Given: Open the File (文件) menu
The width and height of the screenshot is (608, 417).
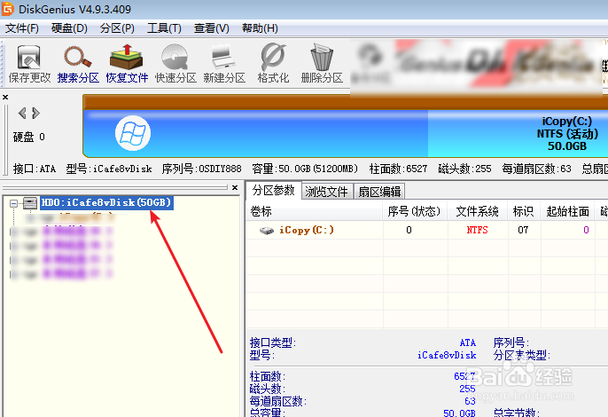Looking at the screenshot, I should [21, 28].
